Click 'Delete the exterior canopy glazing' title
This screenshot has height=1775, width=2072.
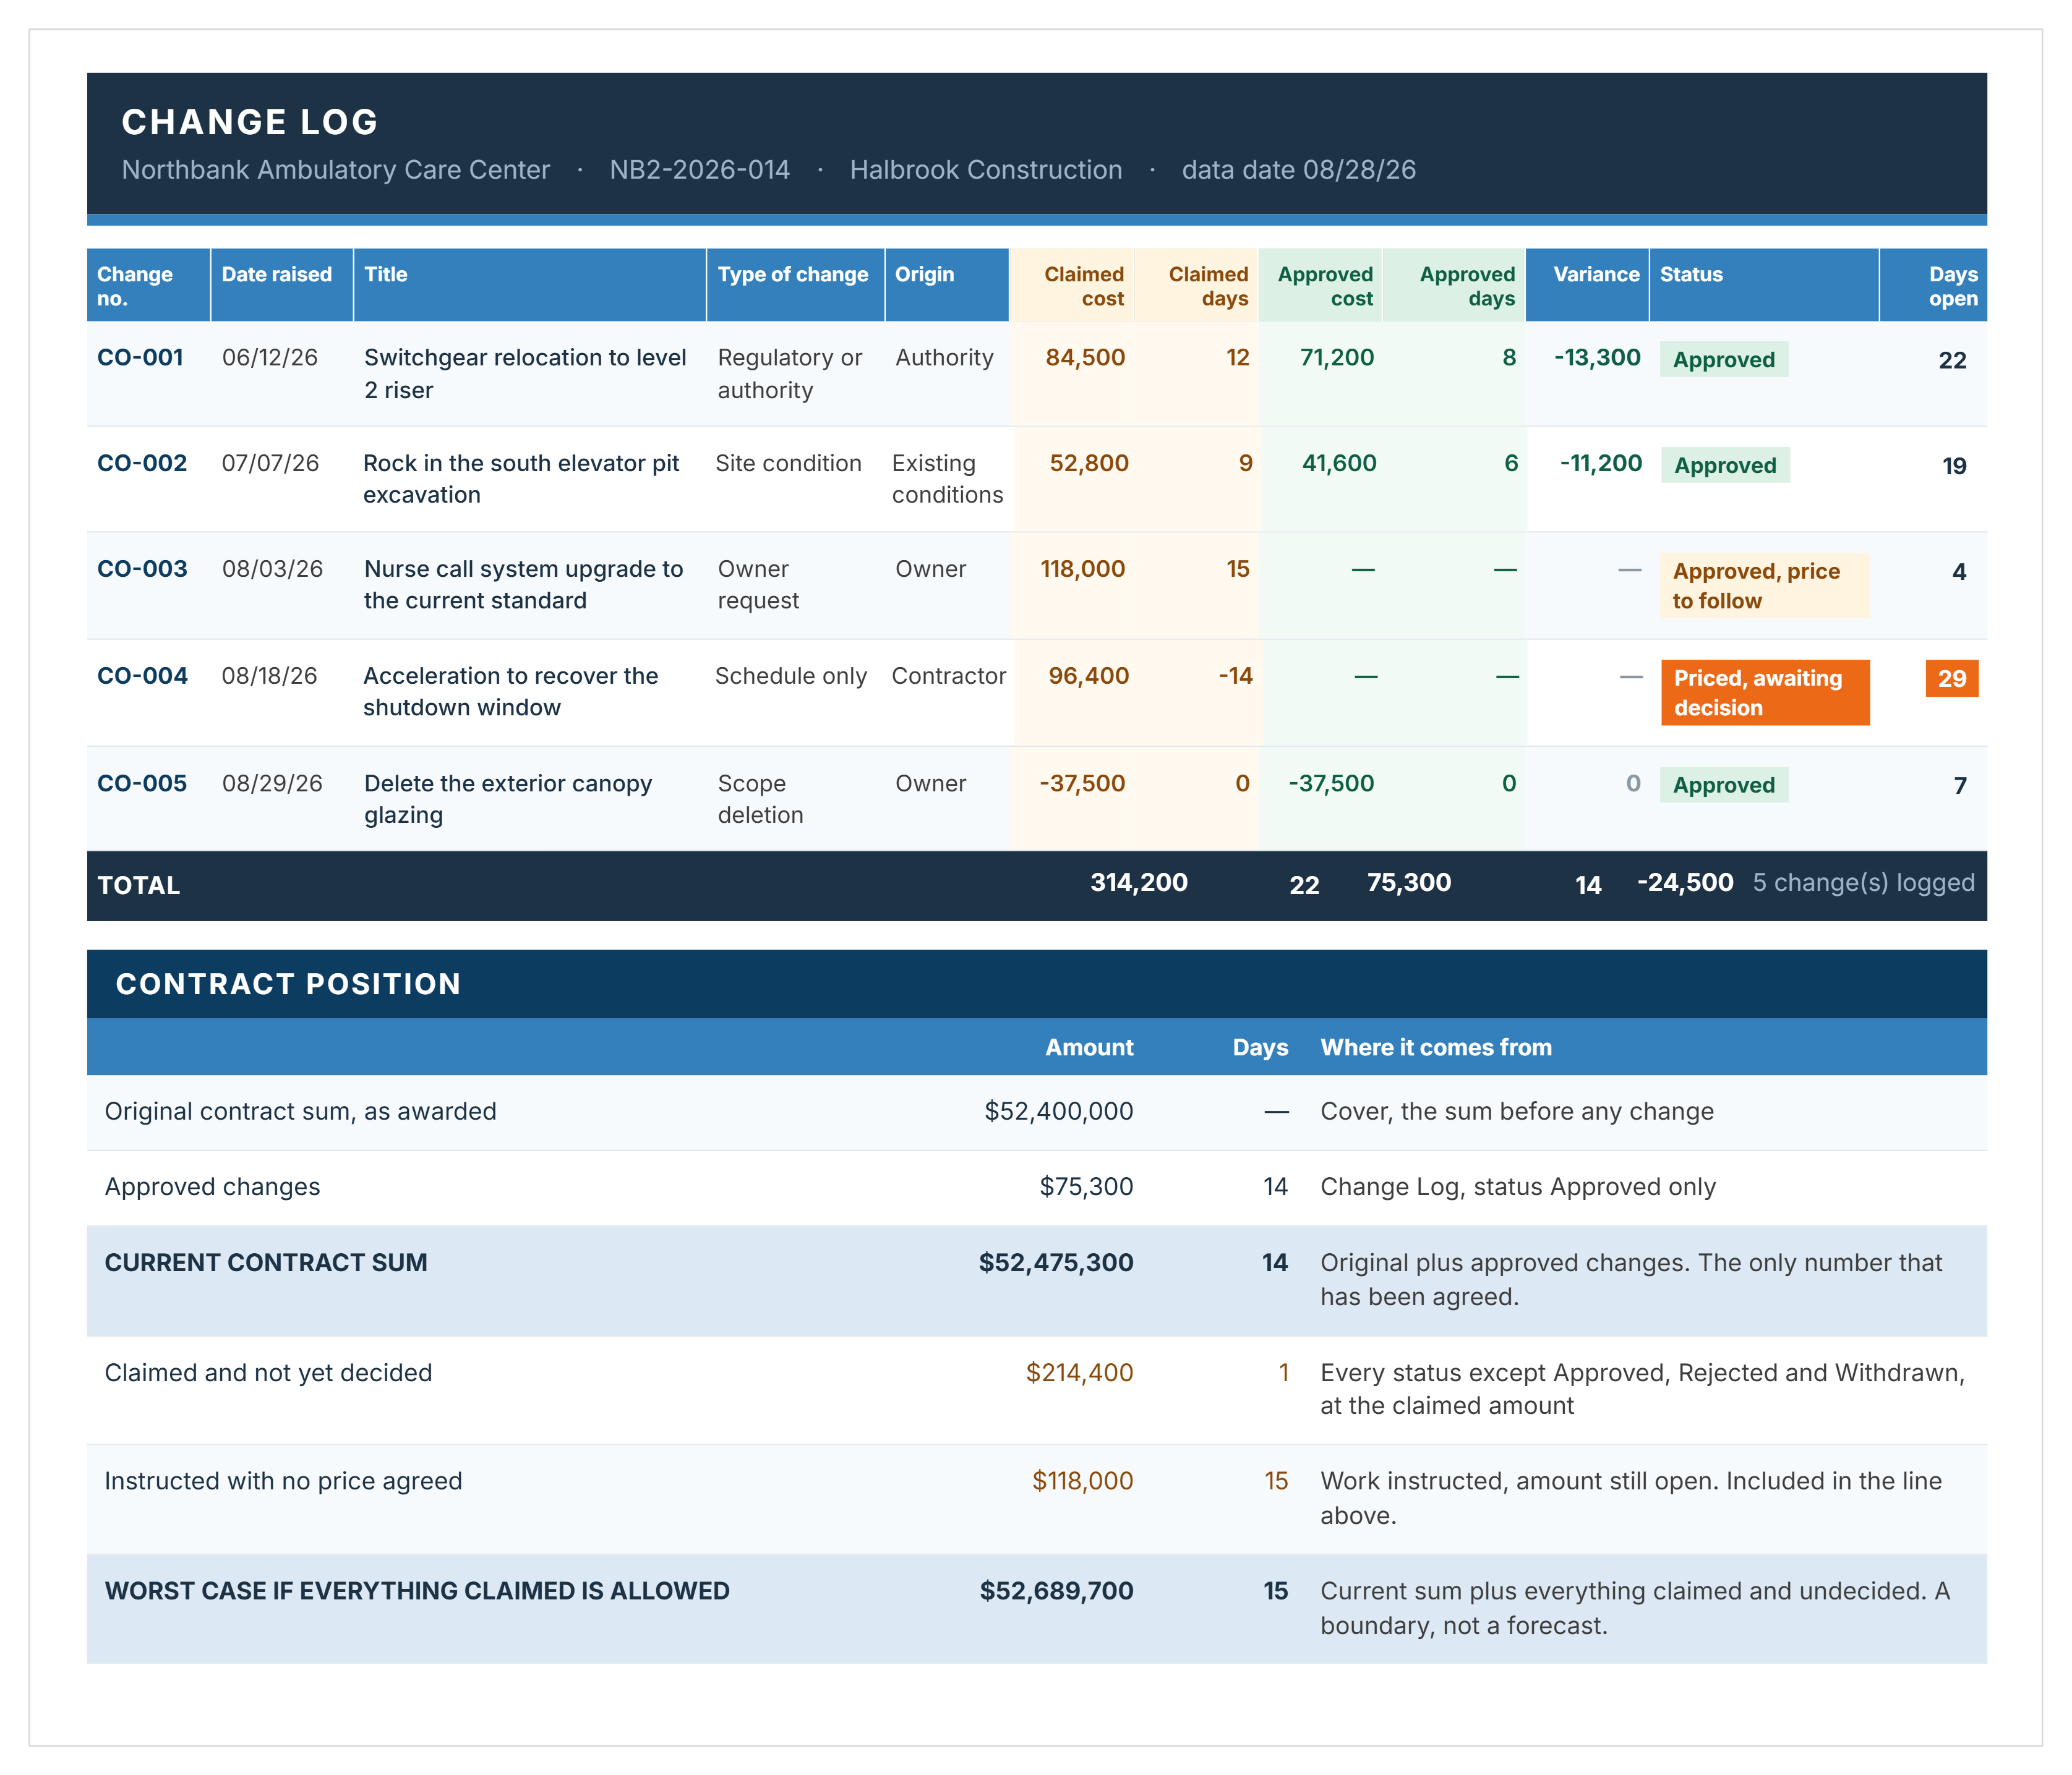[x=507, y=799]
